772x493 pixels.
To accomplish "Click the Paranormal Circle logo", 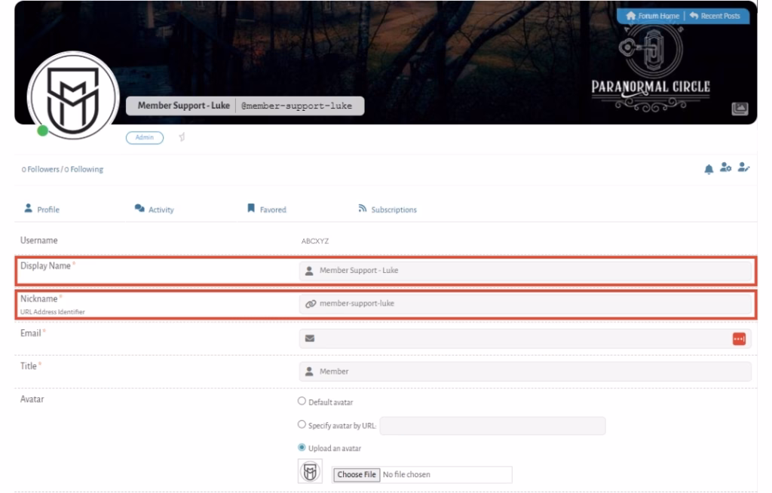I will point(651,68).
